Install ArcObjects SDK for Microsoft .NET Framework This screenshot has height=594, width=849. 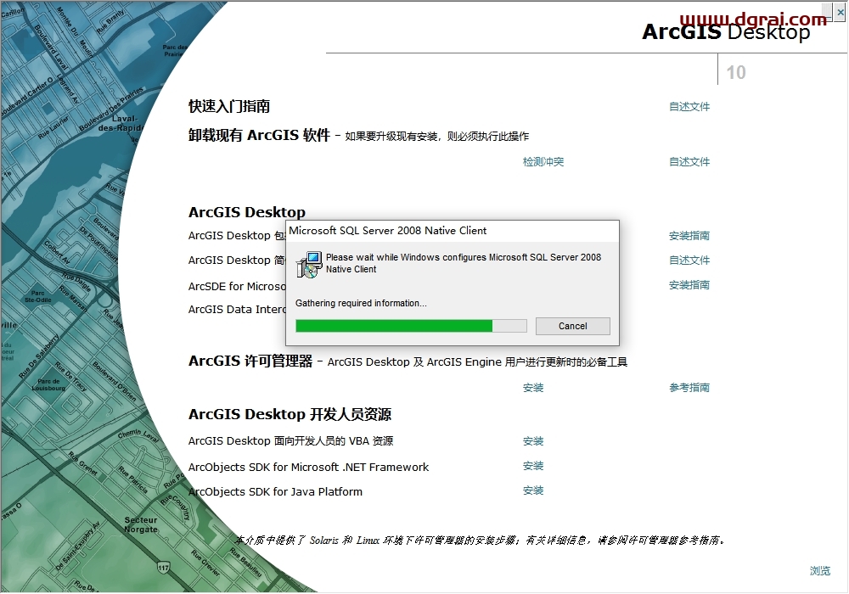pos(533,466)
